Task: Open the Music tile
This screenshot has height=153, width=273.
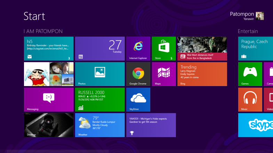Action: pyautogui.click(x=250, y=99)
